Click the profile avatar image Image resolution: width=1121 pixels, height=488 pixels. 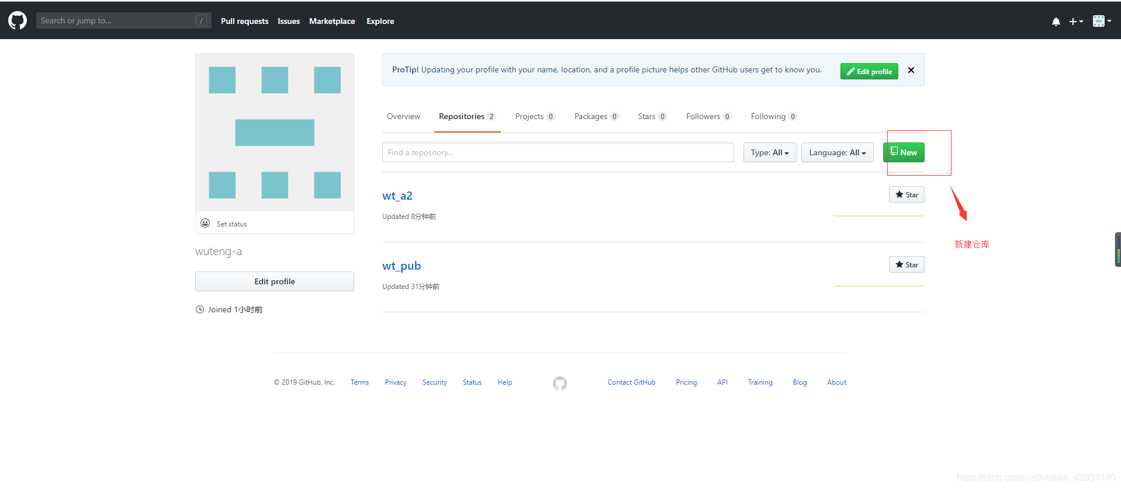coord(275,133)
